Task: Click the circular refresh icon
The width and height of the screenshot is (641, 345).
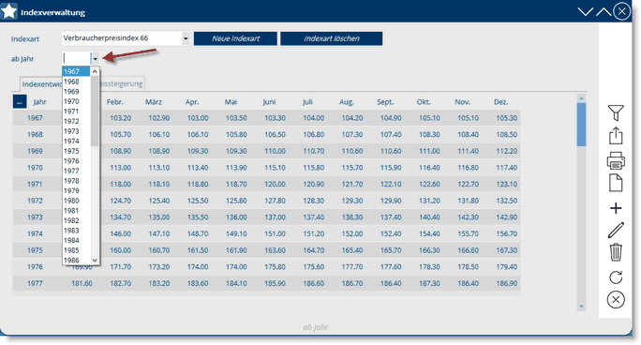Action: coord(616,277)
